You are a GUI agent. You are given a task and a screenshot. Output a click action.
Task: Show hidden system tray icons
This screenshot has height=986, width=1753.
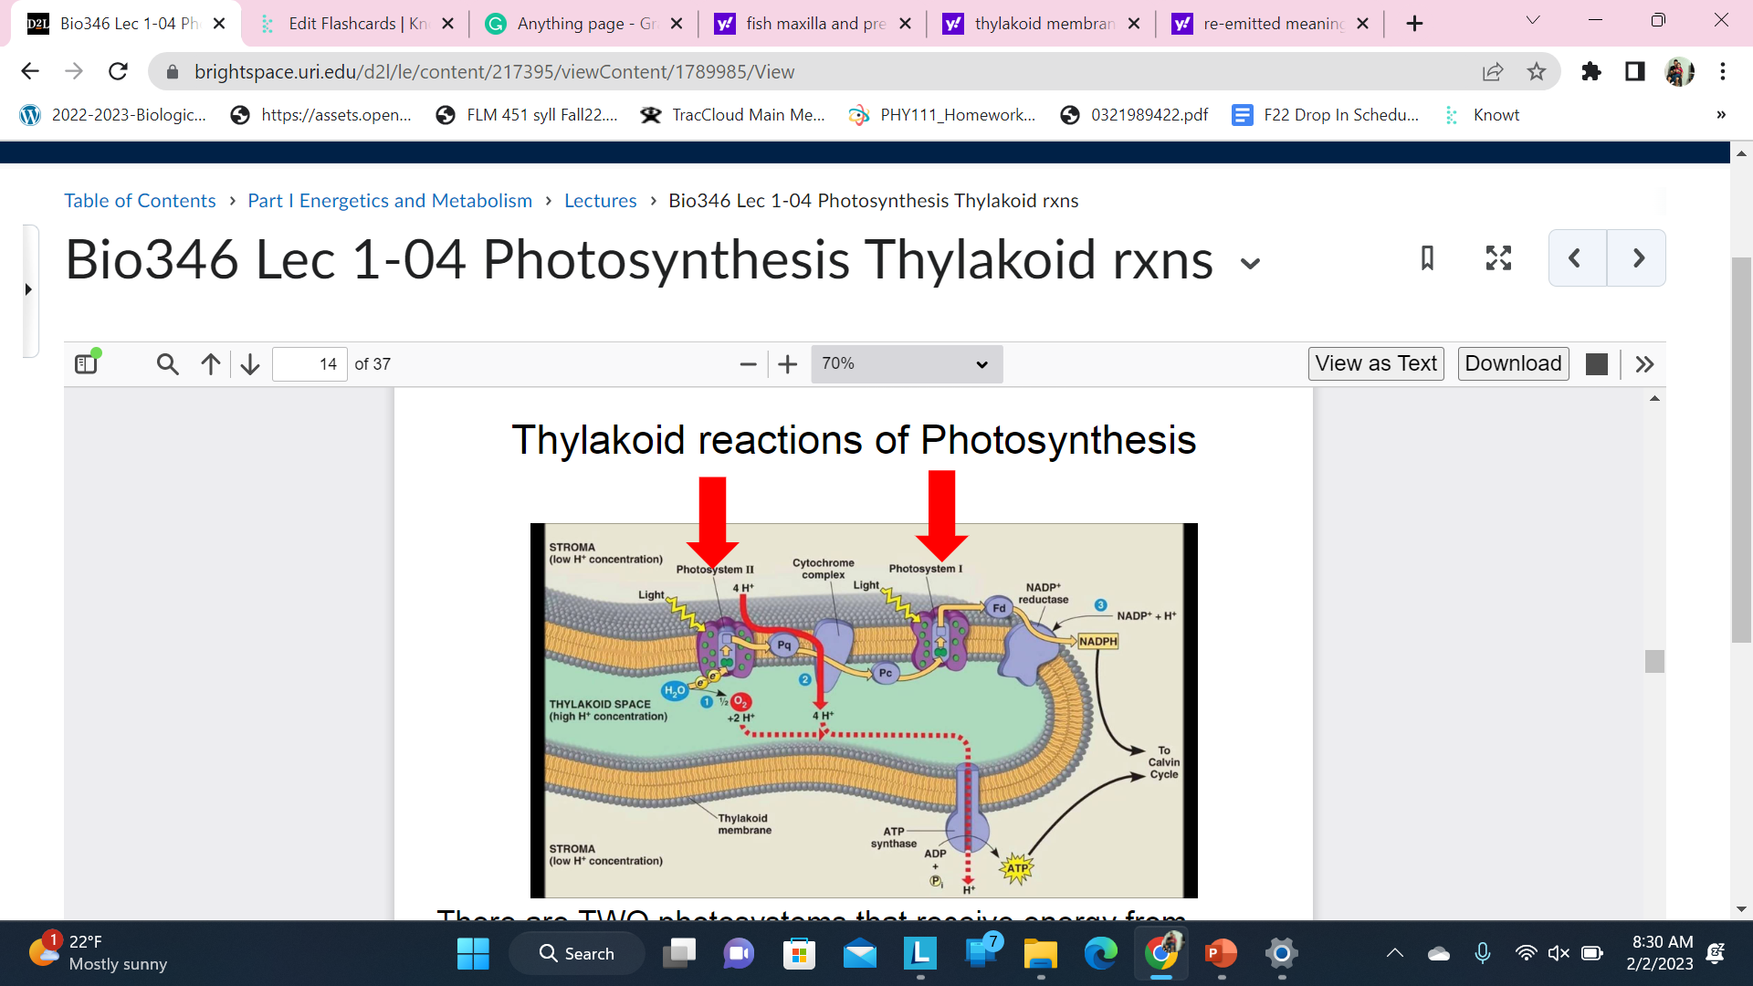pos(1395,954)
